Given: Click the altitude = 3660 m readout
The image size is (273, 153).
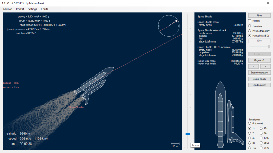Looking at the screenshot, I should 18,134.
